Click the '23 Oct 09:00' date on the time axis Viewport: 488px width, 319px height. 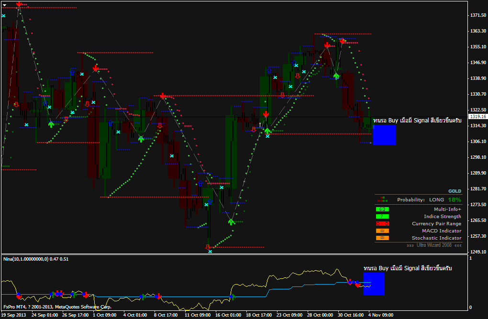click(x=289, y=315)
